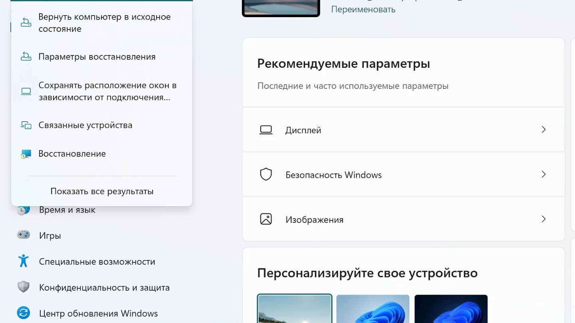Open 'Изображения' recommended setting
The height and width of the screenshot is (323, 575).
[403, 219]
